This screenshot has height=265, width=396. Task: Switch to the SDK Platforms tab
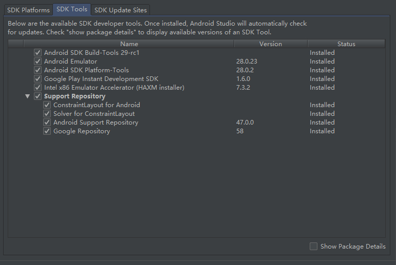click(28, 10)
